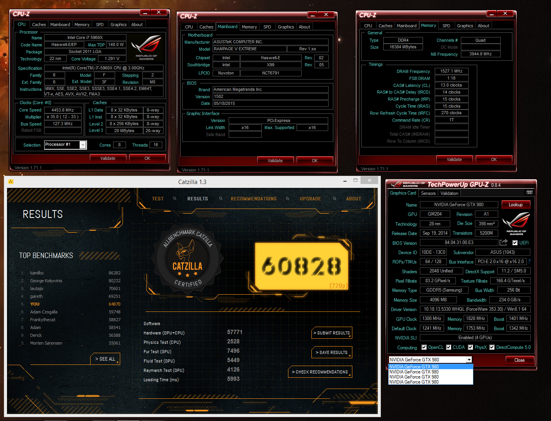Take GPU-Z screenshot with camera icon
Image resolution: width=551 pixels, height=421 pixels.
(x=529, y=193)
